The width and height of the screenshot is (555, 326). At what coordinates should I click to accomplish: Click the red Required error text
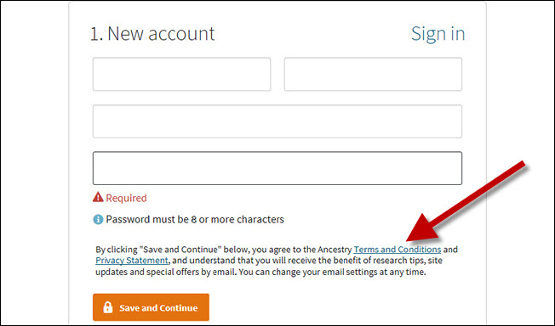tap(126, 198)
